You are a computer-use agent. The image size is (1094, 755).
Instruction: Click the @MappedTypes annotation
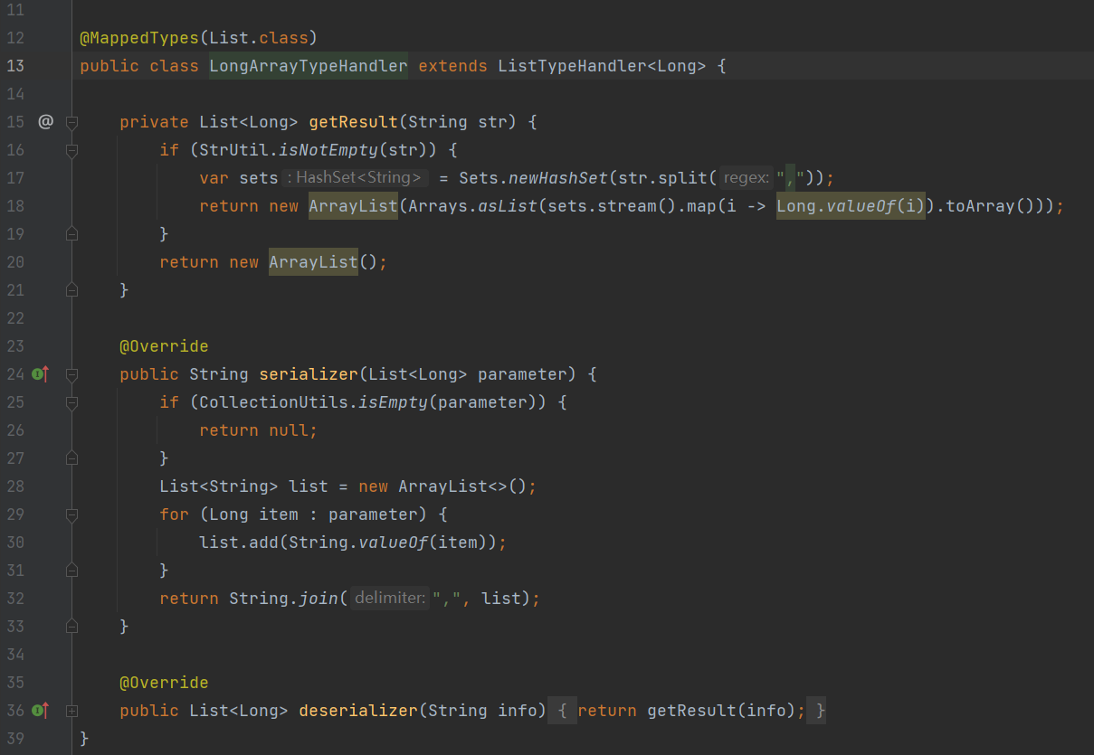138,38
